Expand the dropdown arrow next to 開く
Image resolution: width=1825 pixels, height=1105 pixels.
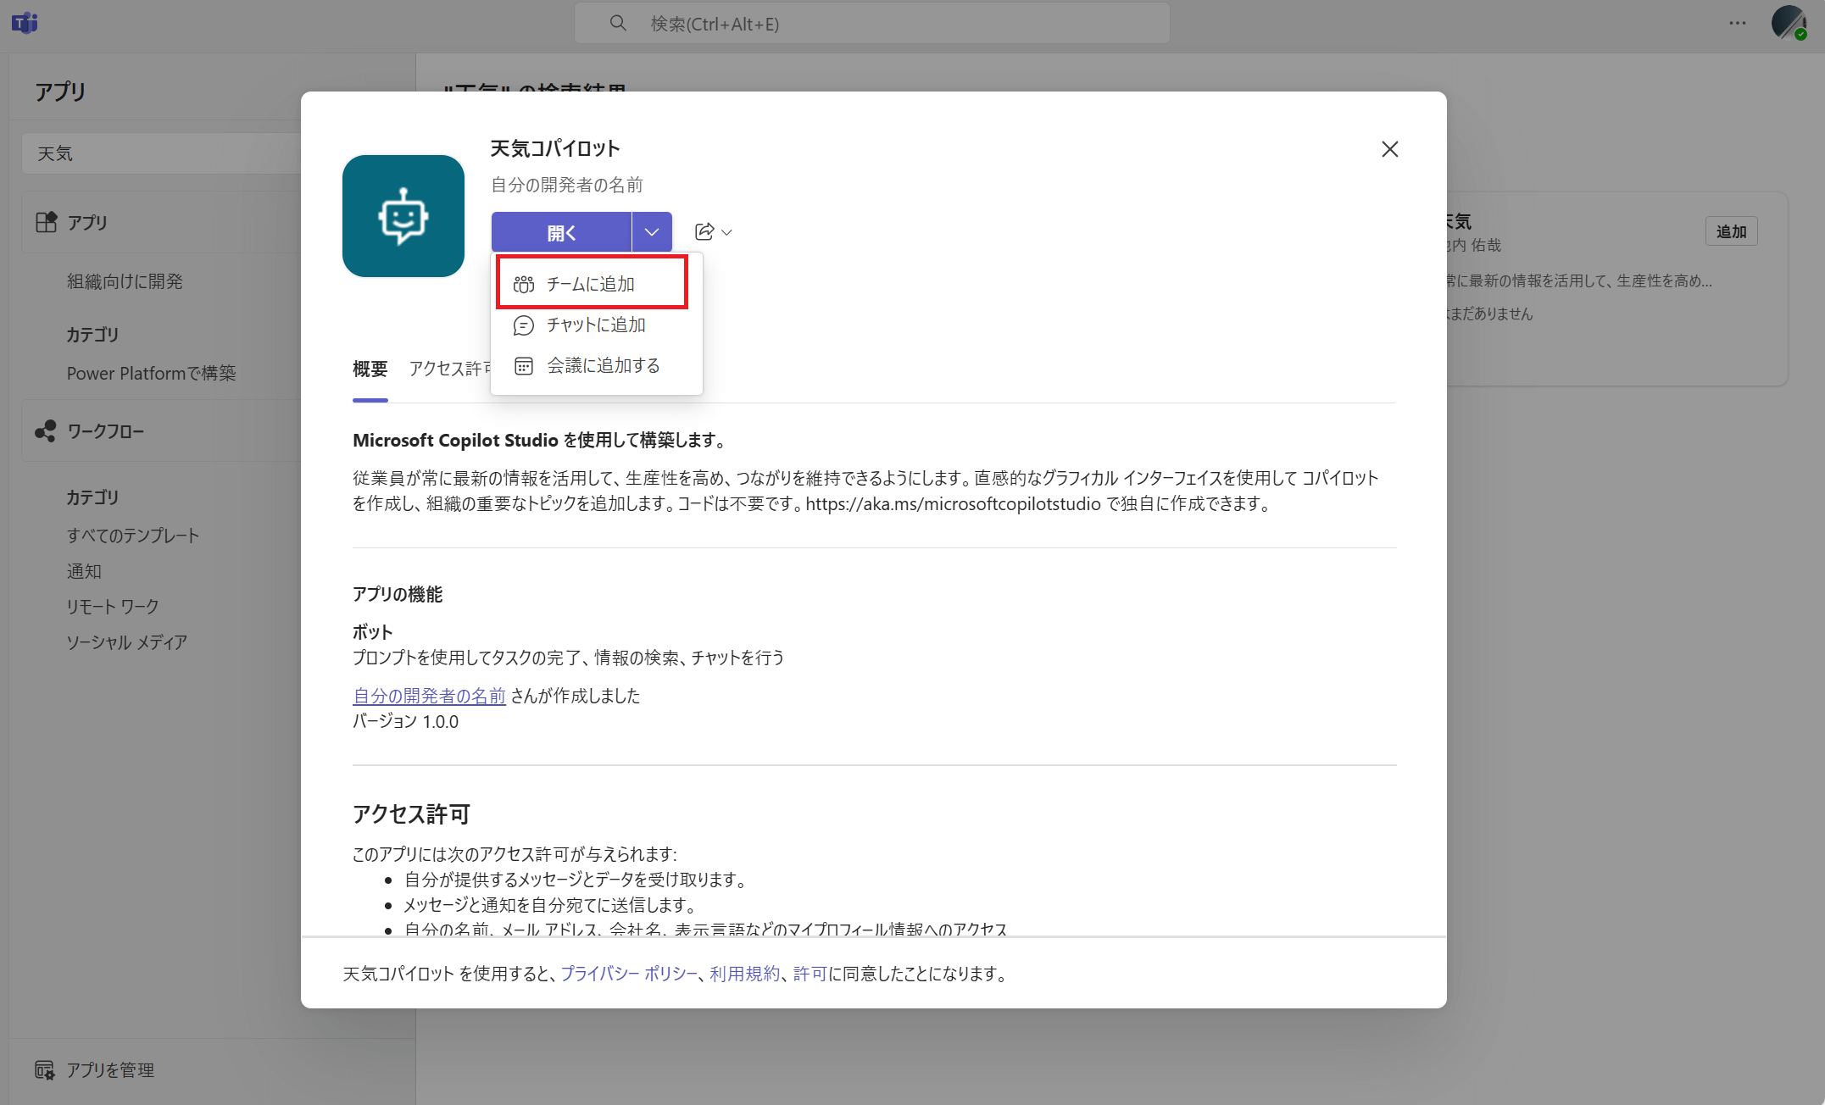tap(652, 232)
